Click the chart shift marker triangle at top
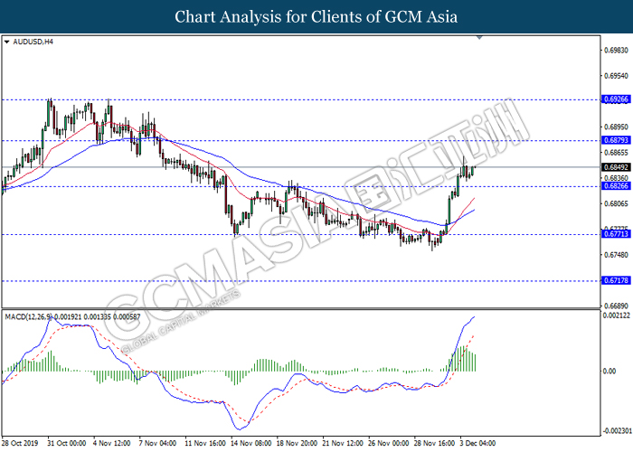The image size is (633, 452). click(x=479, y=38)
